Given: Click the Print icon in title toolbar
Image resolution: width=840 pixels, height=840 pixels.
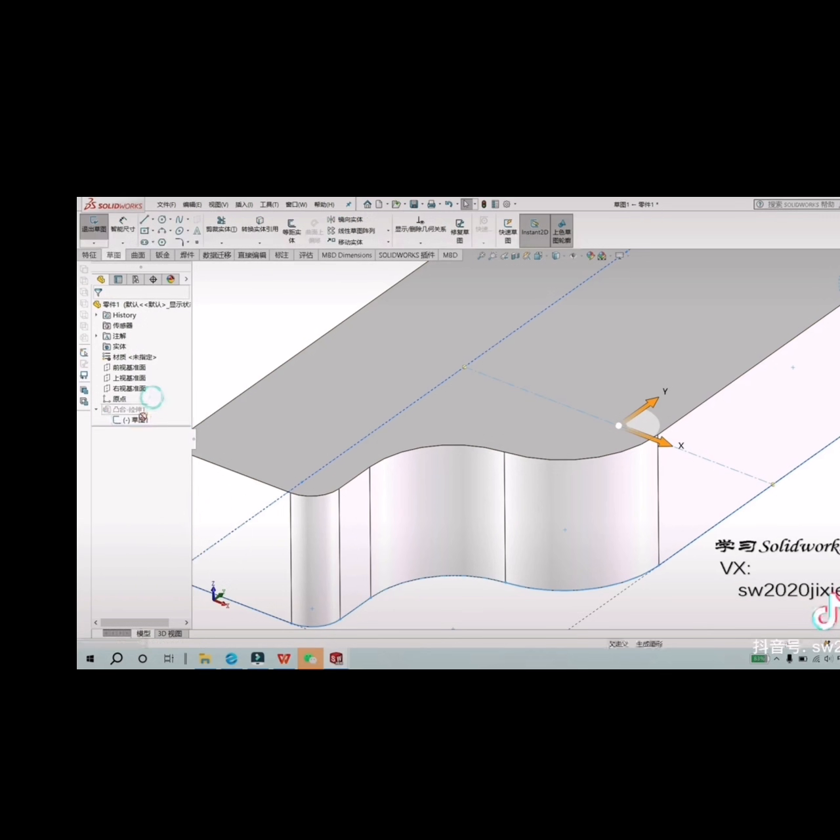Looking at the screenshot, I should (431, 204).
